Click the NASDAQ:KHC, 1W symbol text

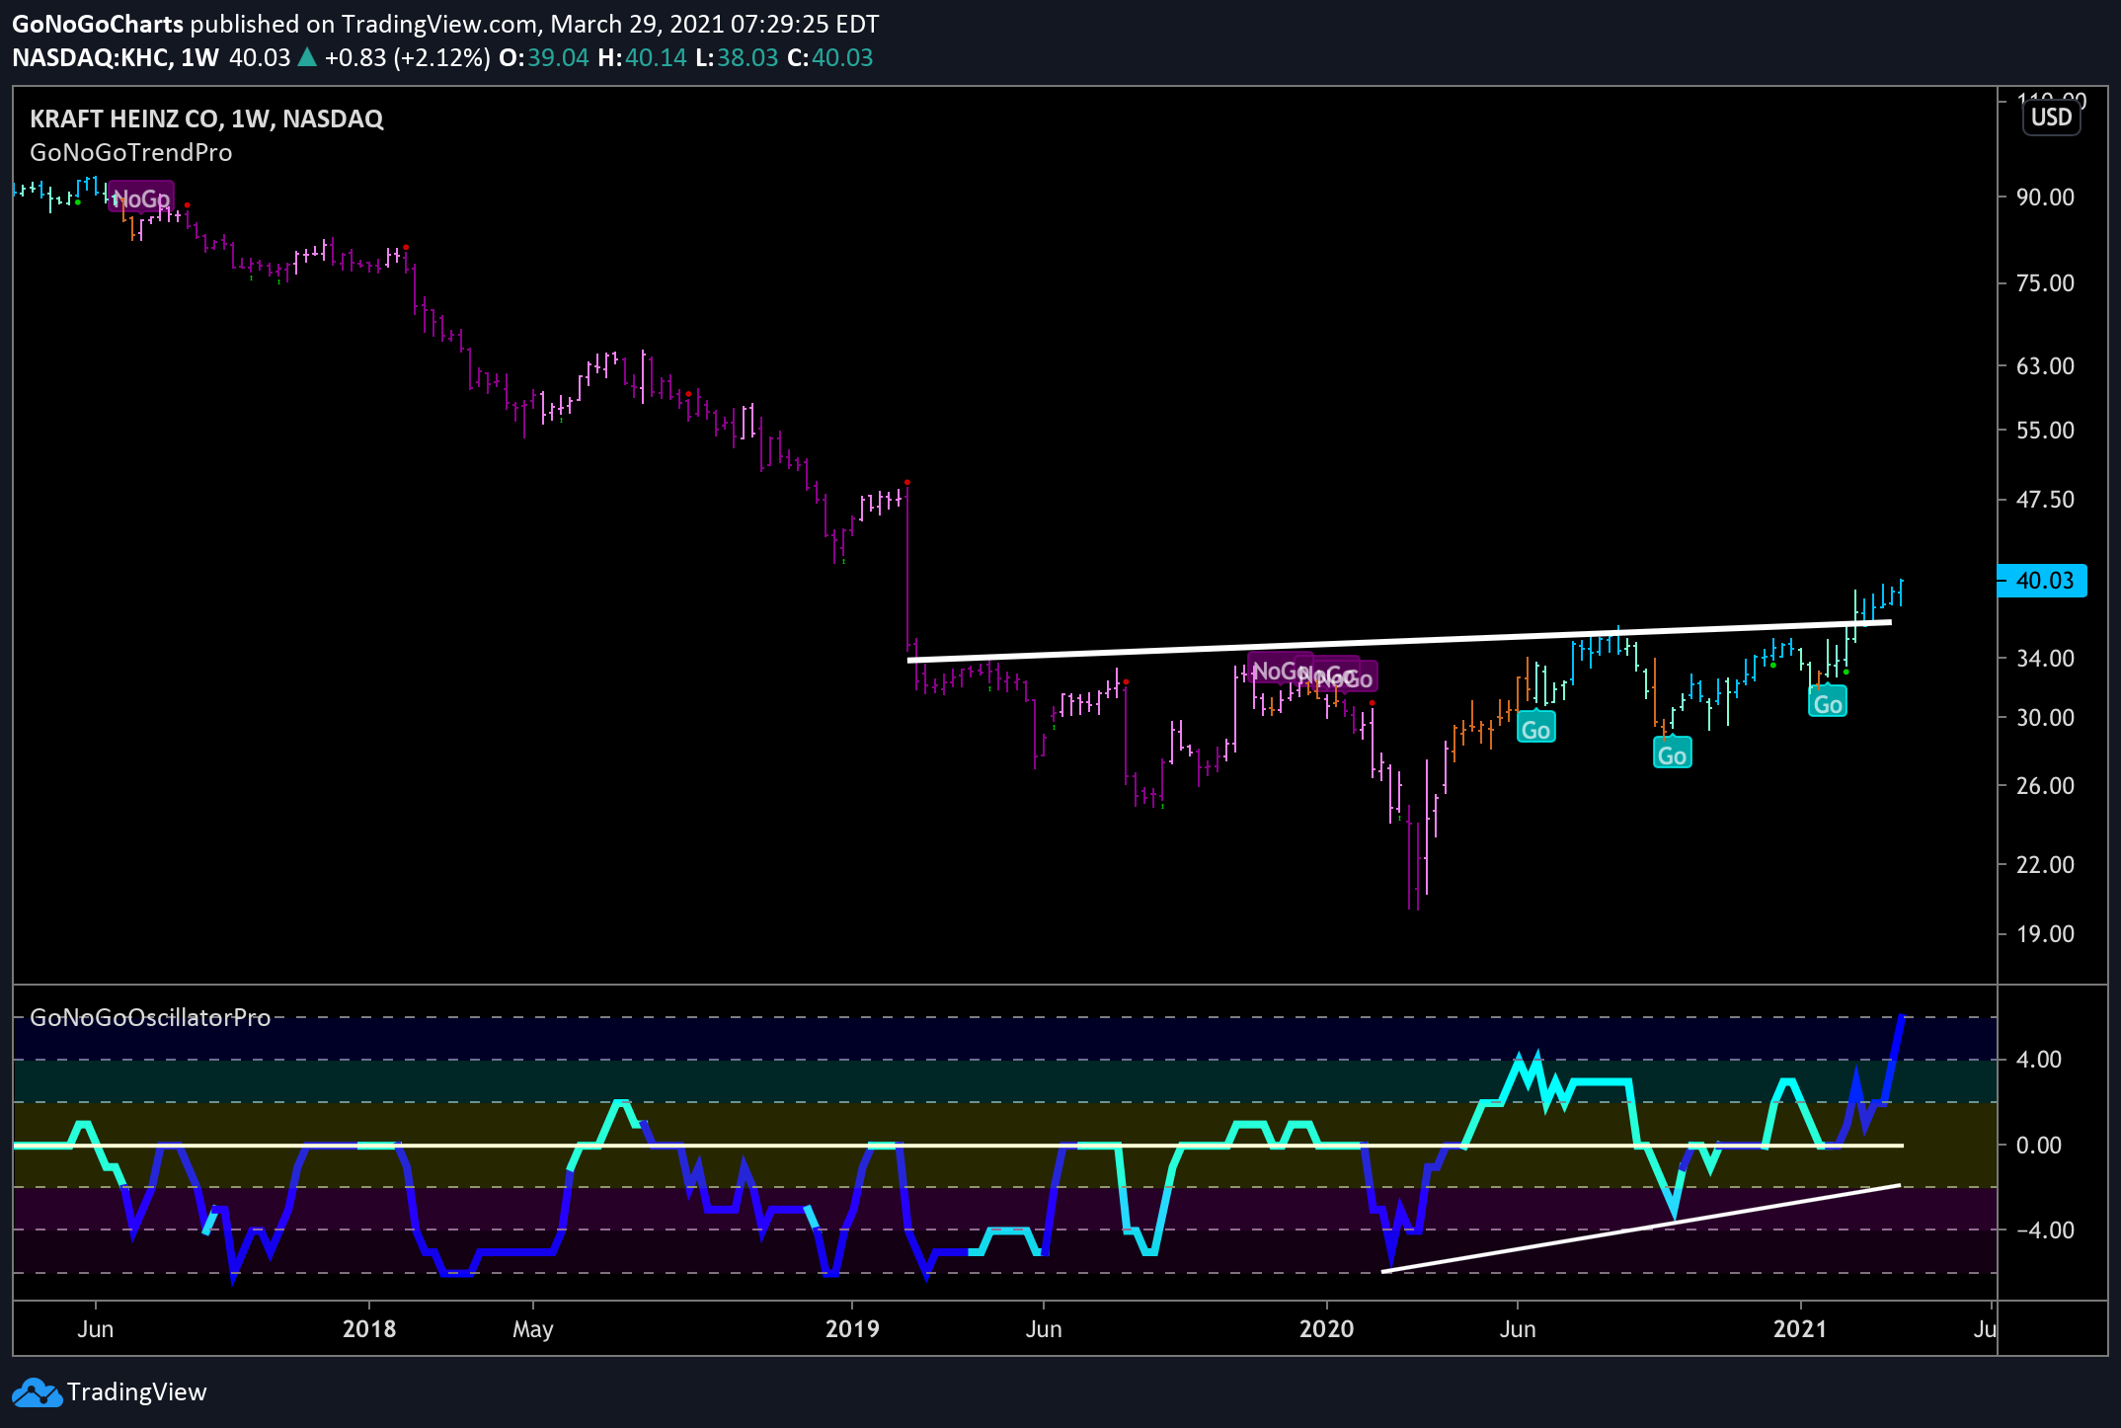tap(115, 58)
